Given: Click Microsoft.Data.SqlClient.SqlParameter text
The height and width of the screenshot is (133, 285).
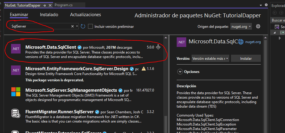Looking at the screenshot, I should point(207,129).
